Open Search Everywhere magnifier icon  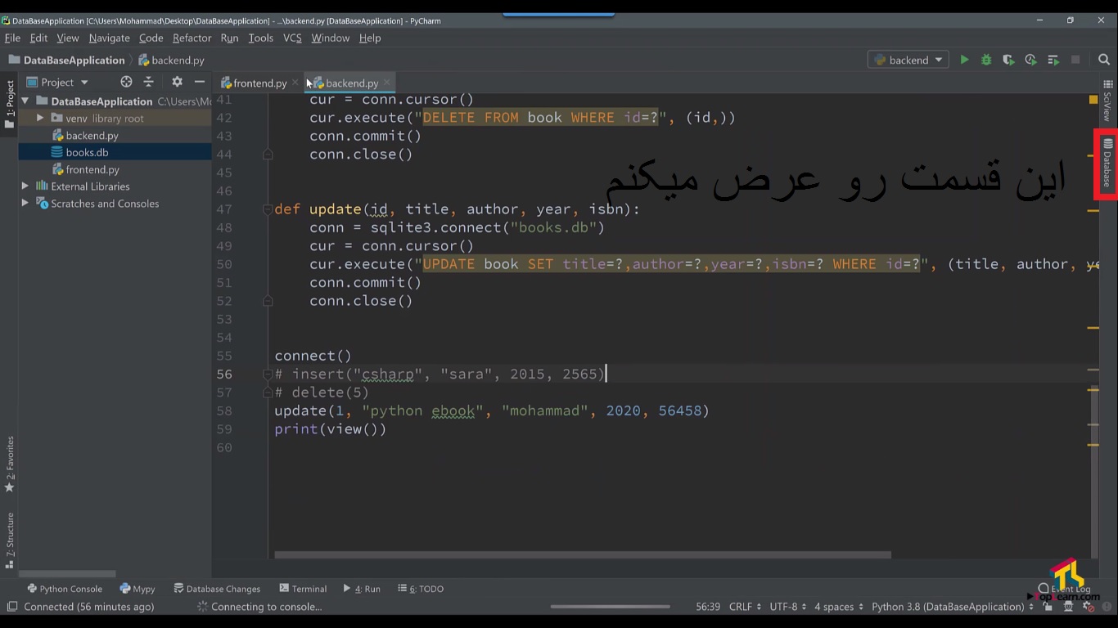[x=1104, y=60]
